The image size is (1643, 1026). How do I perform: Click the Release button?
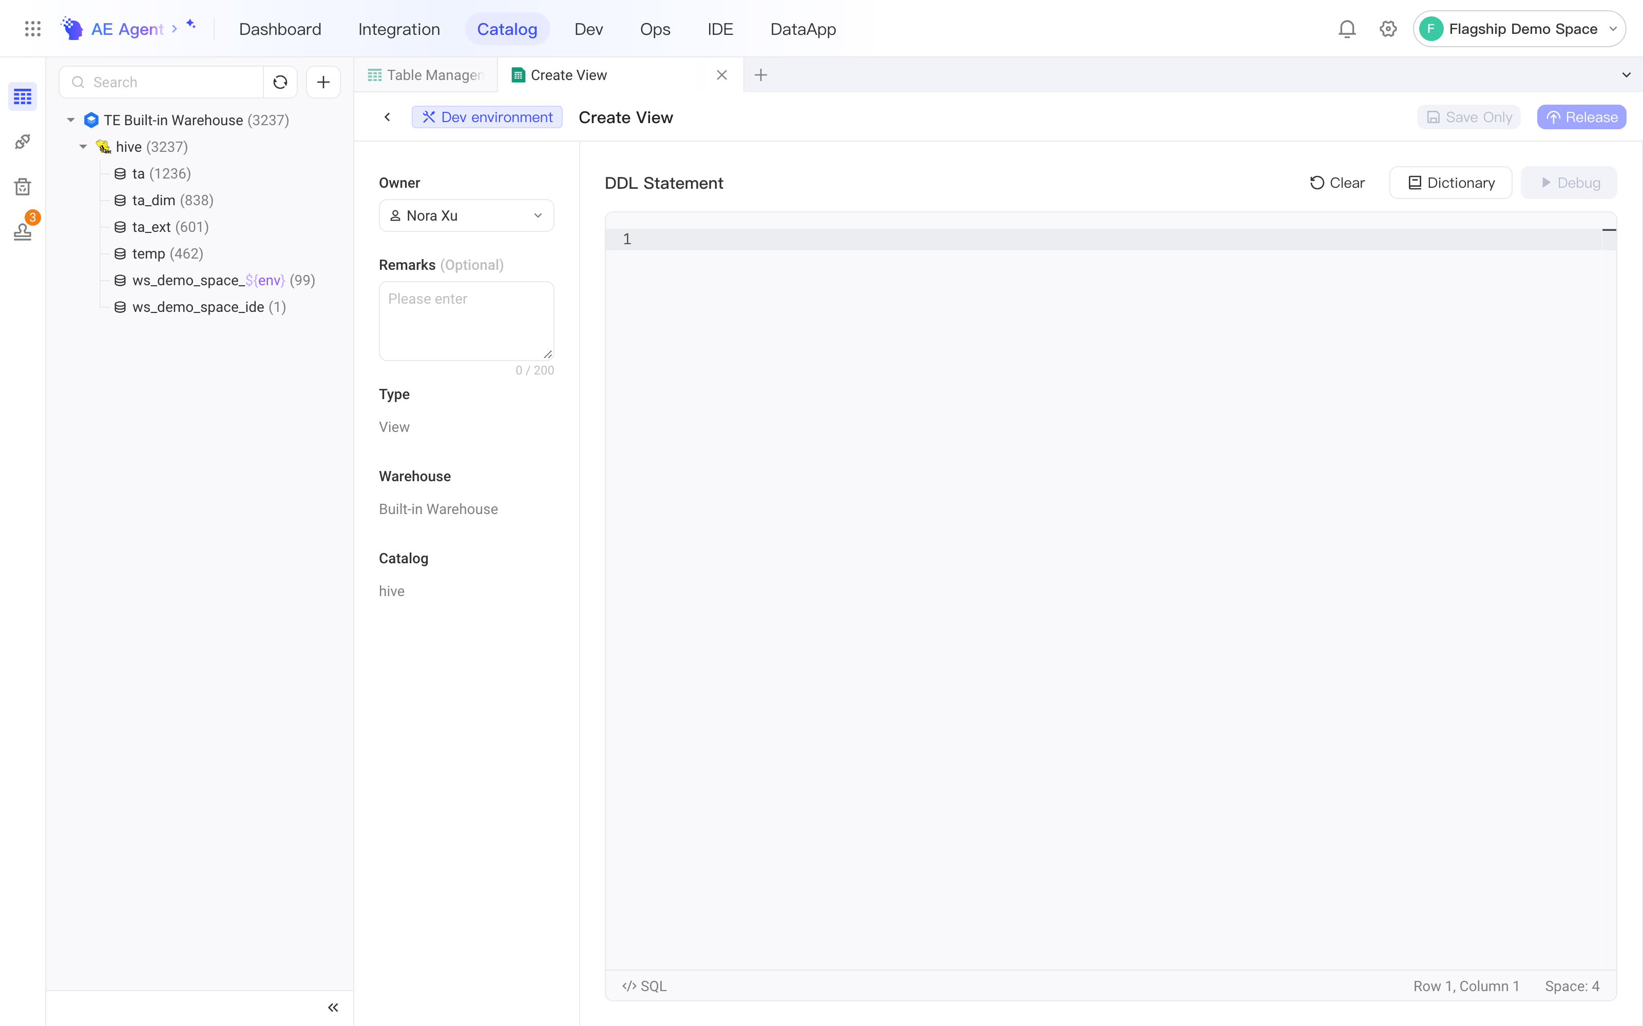(x=1581, y=117)
